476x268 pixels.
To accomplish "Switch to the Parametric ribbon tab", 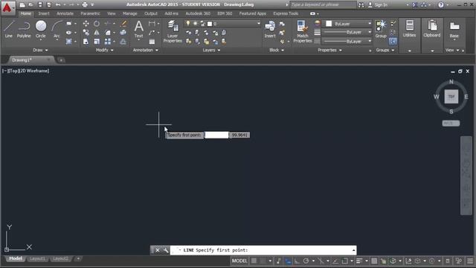I will tap(90, 13).
